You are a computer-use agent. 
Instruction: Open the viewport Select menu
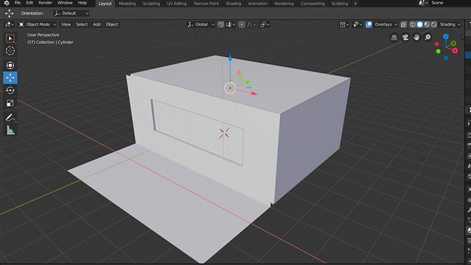82,24
